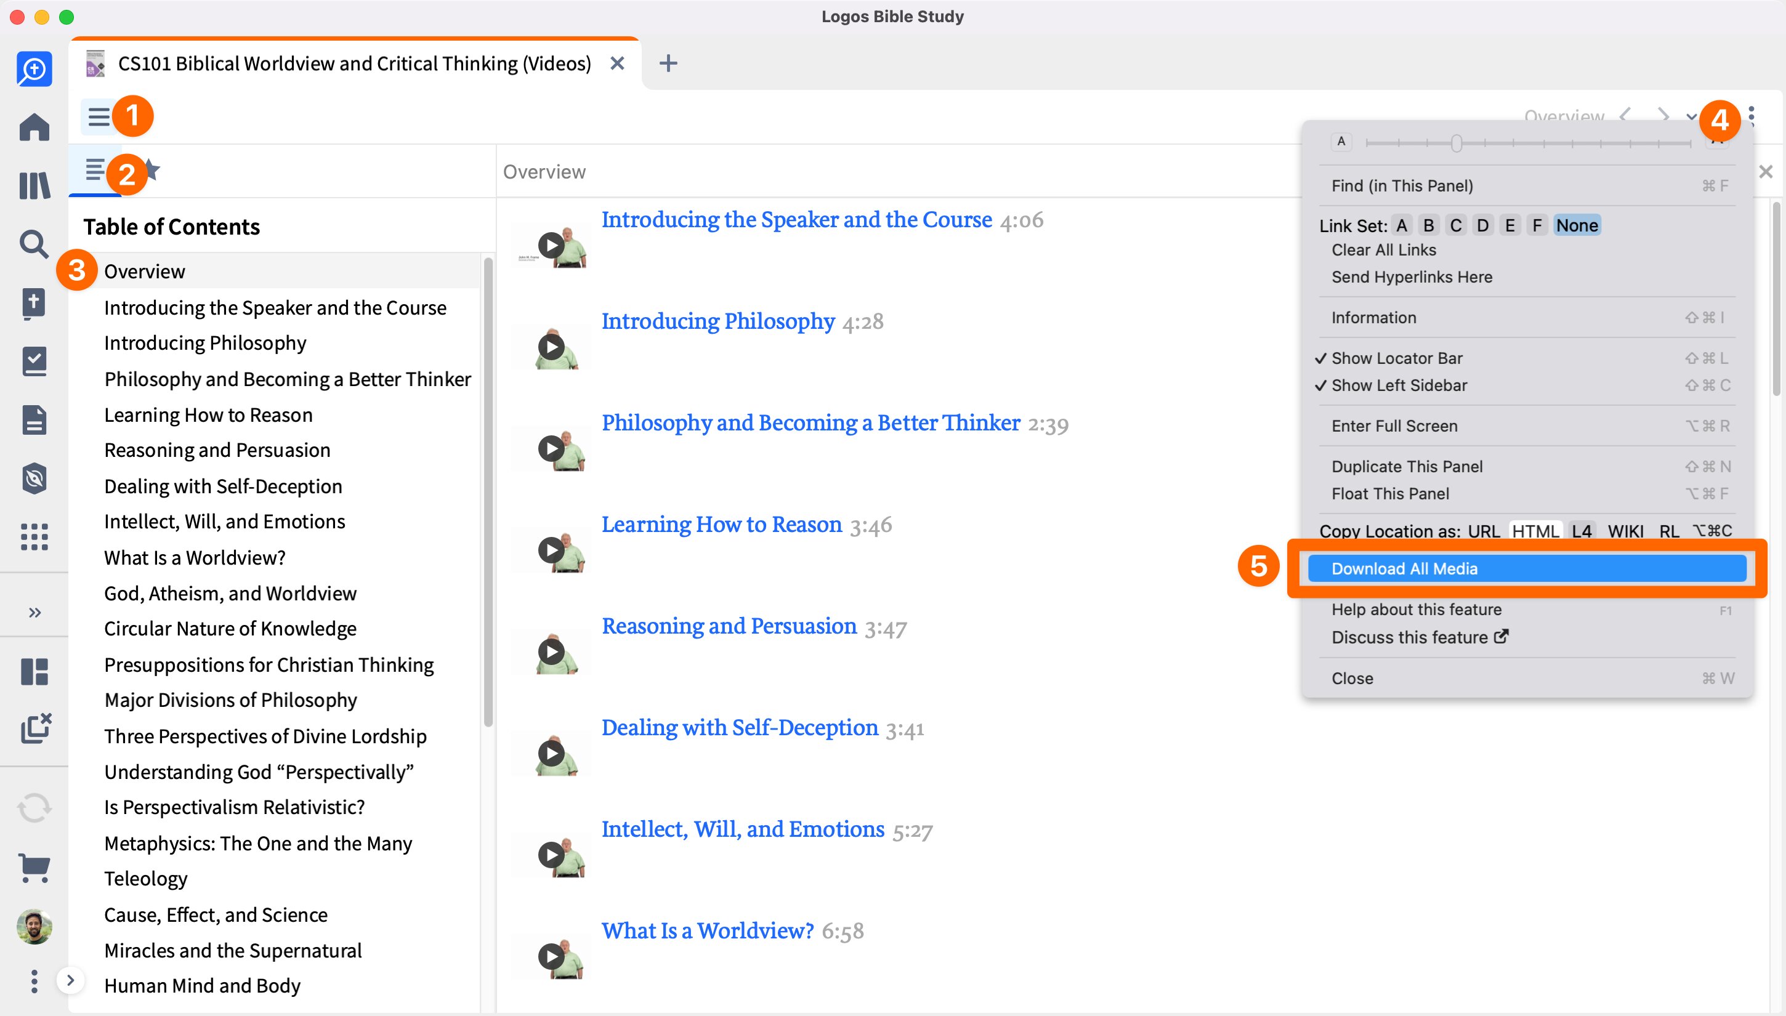Expand sidebar with double chevron
Screen dimensions: 1786x1016
click(34, 613)
